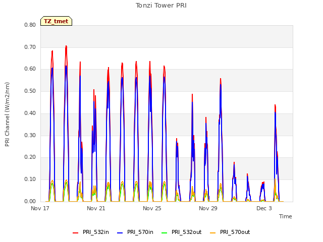Click the 0.80 y-axis tick label
The height and width of the screenshot is (242, 323).
(30, 25)
